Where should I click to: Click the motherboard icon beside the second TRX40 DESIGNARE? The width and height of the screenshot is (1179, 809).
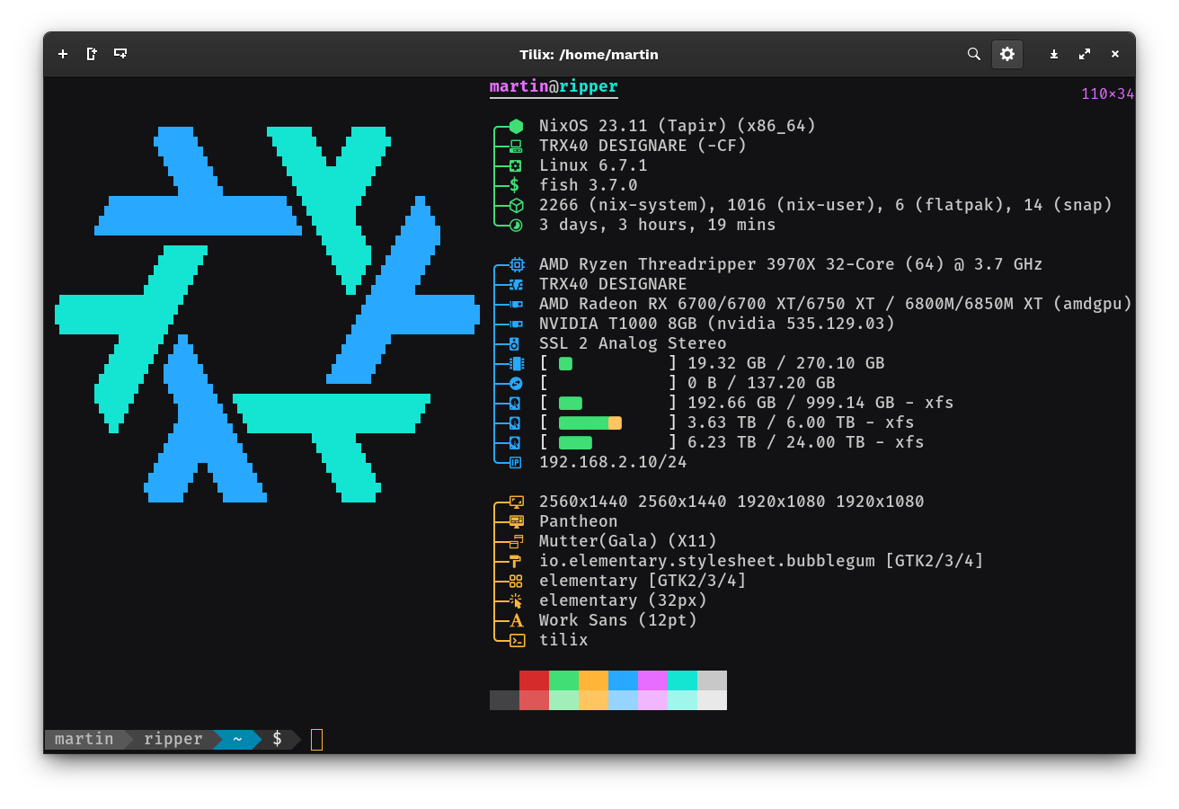click(516, 284)
